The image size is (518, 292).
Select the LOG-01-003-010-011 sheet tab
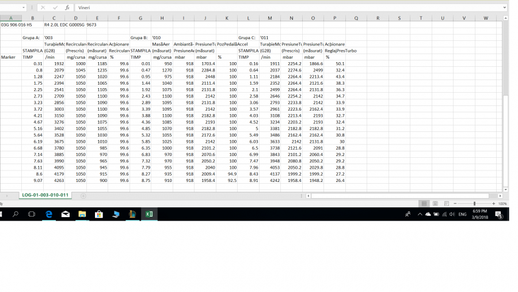pyautogui.click(x=45, y=195)
